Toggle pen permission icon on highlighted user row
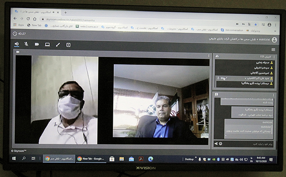Image resolution: width=286 pixels, height=177 pixels. click(x=226, y=78)
